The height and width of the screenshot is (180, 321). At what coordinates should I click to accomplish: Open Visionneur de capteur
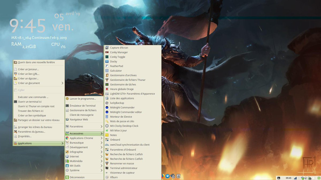click(x=133, y=173)
